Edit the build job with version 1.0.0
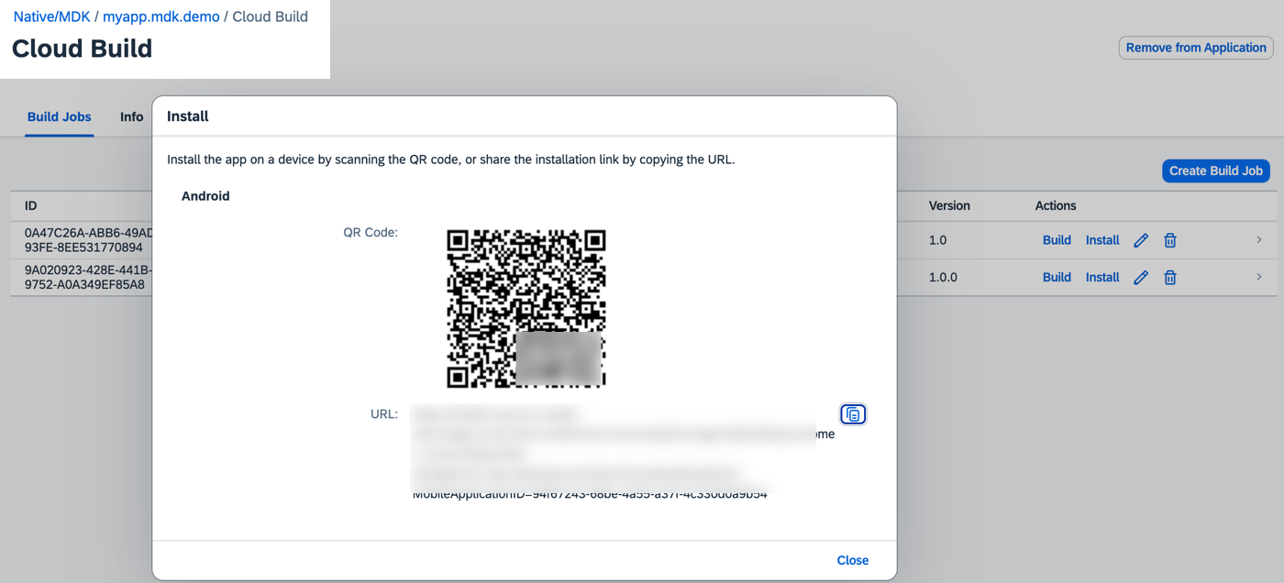 [x=1141, y=277]
